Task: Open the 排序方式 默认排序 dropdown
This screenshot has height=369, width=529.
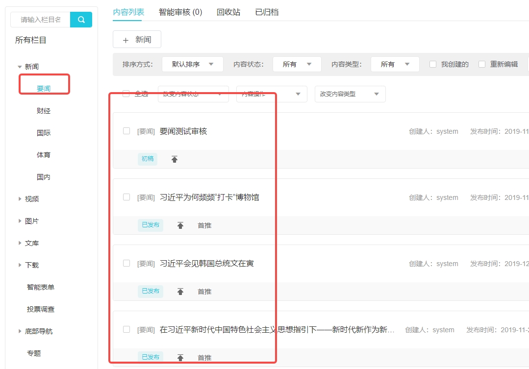Action: pos(192,64)
